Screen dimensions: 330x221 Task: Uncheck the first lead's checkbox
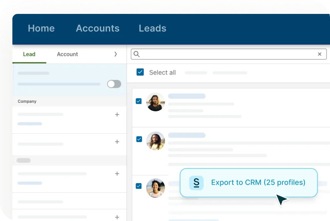[139, 101]
